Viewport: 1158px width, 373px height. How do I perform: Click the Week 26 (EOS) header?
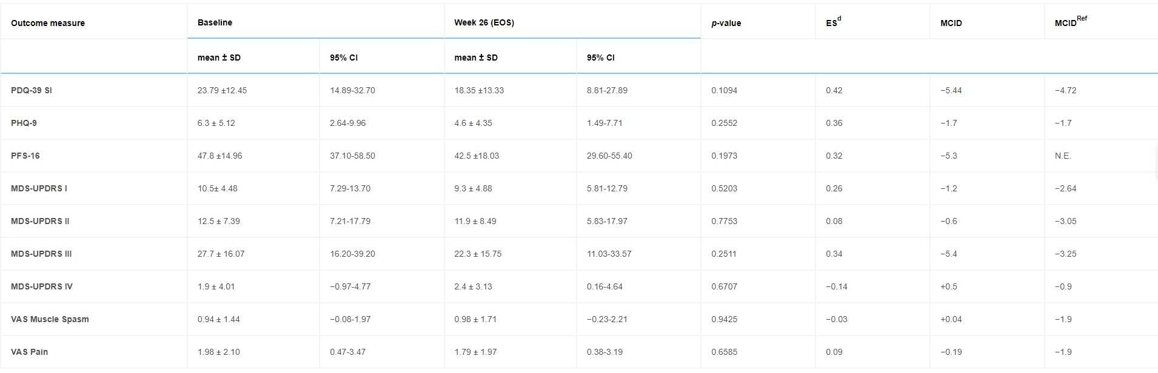click(484, 22)
